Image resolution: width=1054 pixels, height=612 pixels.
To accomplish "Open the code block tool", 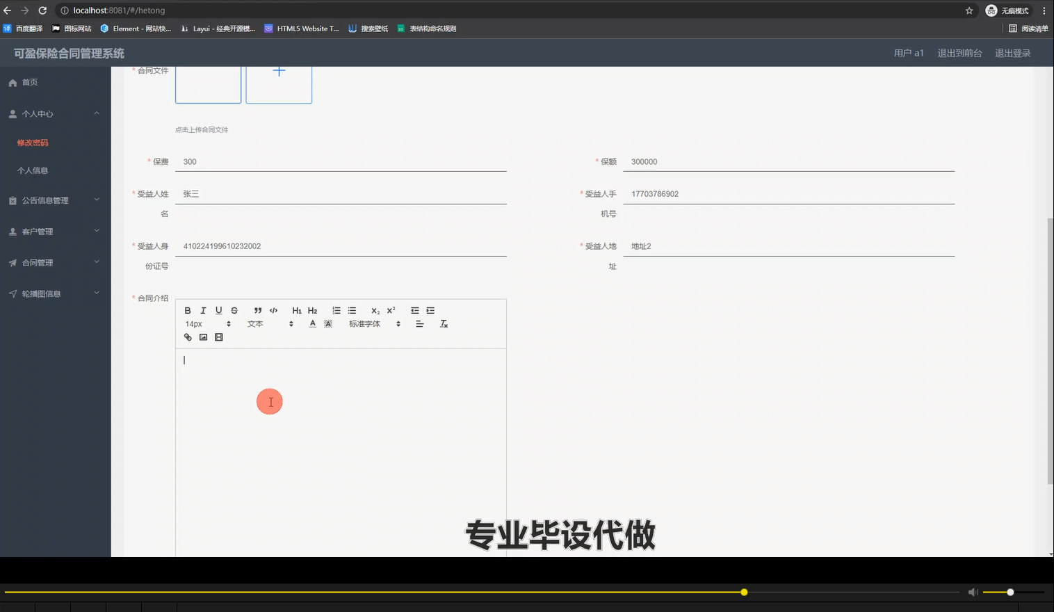I will [273, 310].
